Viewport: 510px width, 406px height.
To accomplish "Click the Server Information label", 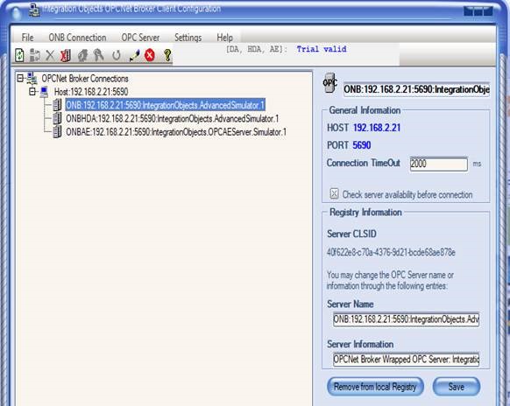I will (360, 344).
